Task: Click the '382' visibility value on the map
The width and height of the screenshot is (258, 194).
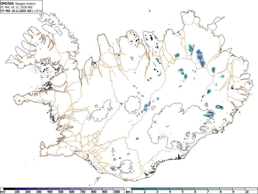Action: pyautogui.click(x=209, y=114)
